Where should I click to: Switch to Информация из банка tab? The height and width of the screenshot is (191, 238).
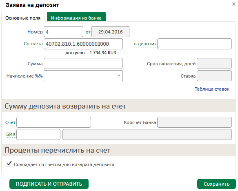pos(76,18)
